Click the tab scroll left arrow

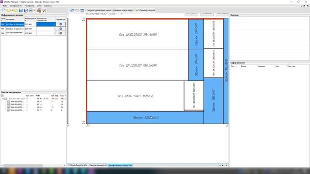point(220,165)
